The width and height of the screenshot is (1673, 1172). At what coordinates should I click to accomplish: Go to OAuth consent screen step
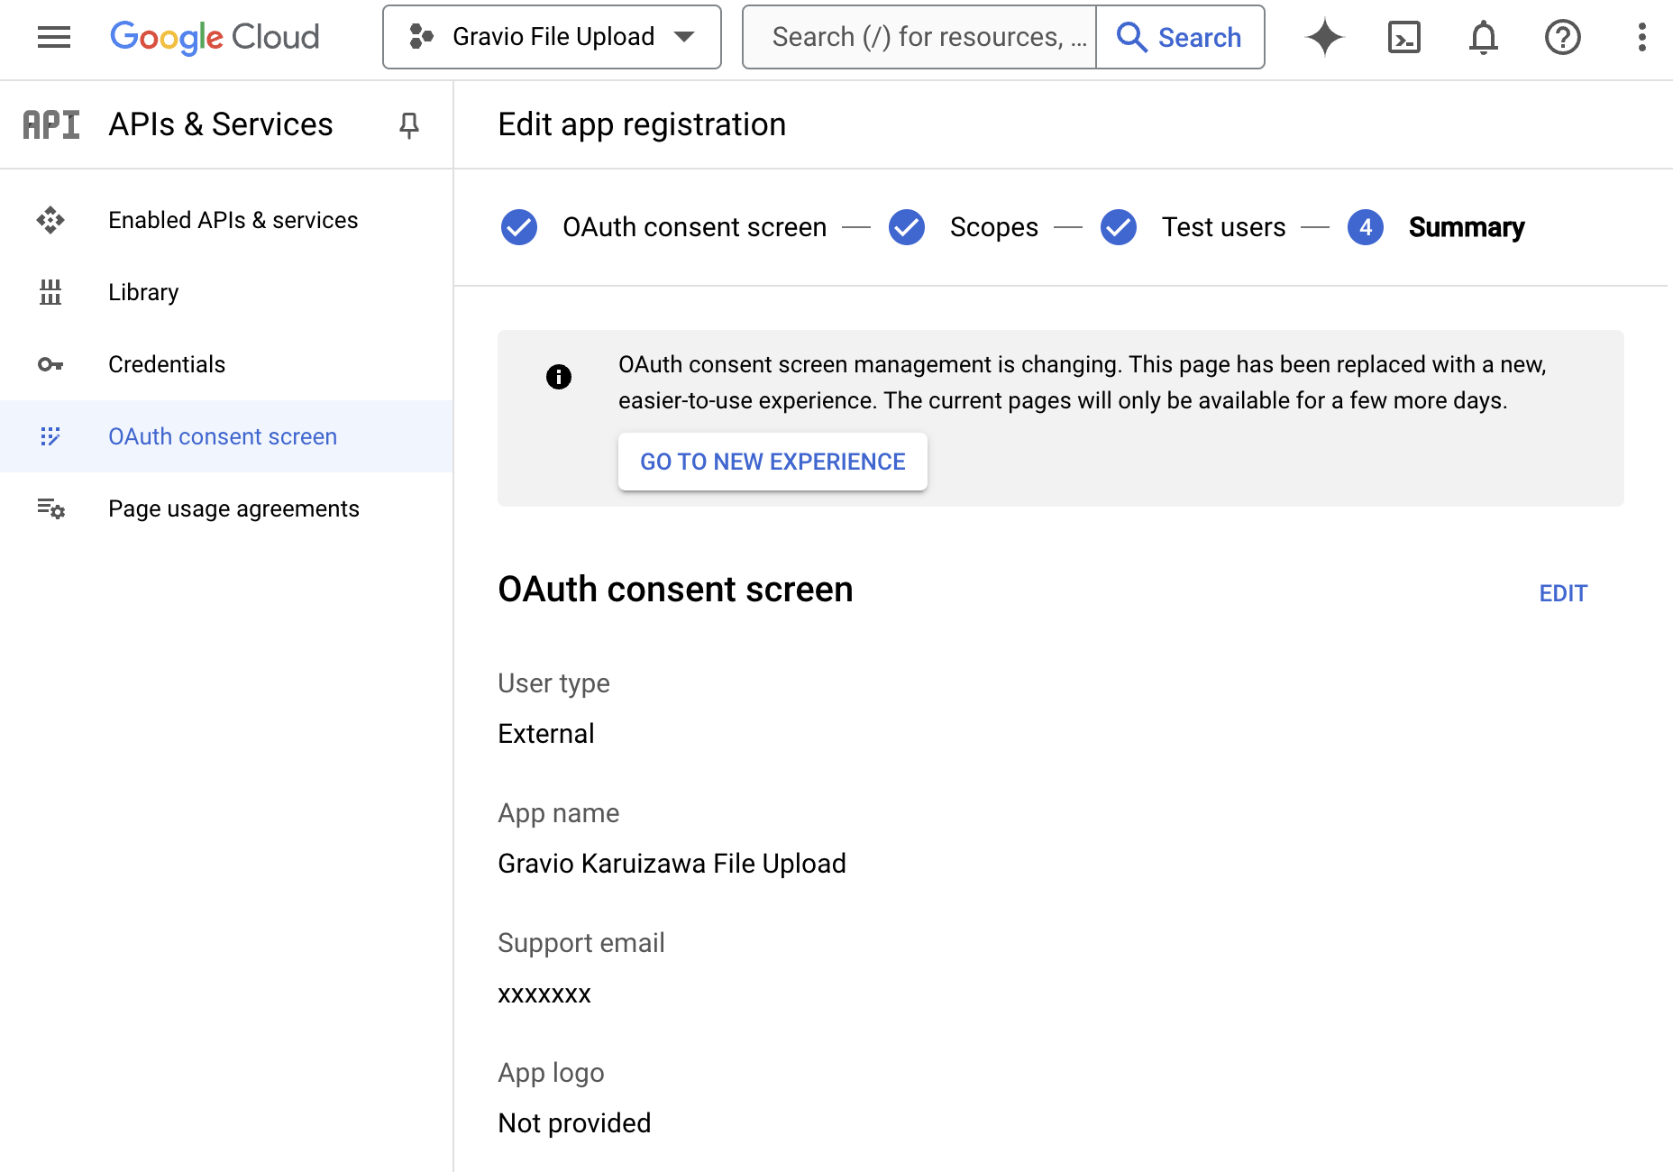[694, 227]
